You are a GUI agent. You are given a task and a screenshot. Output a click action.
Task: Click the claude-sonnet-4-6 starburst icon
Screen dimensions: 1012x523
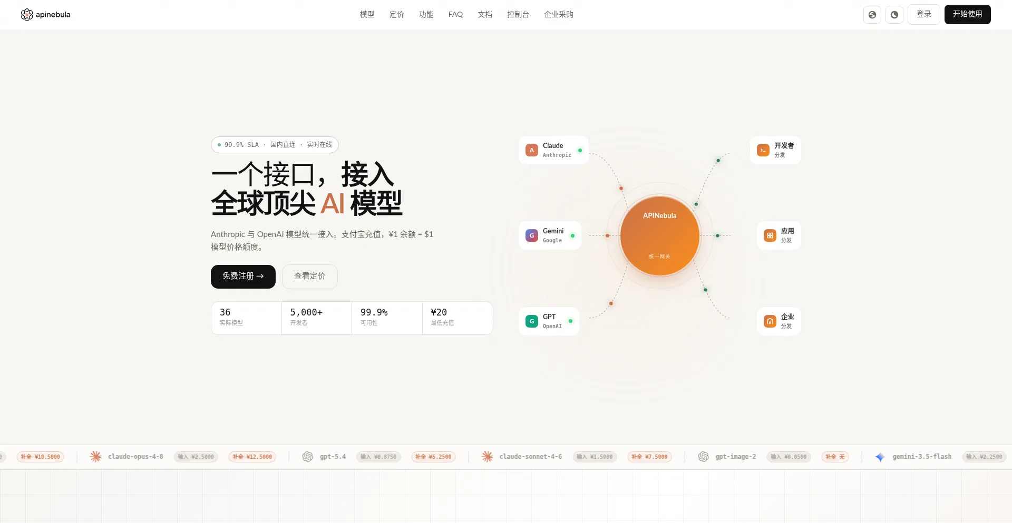(x=488, y=457)
